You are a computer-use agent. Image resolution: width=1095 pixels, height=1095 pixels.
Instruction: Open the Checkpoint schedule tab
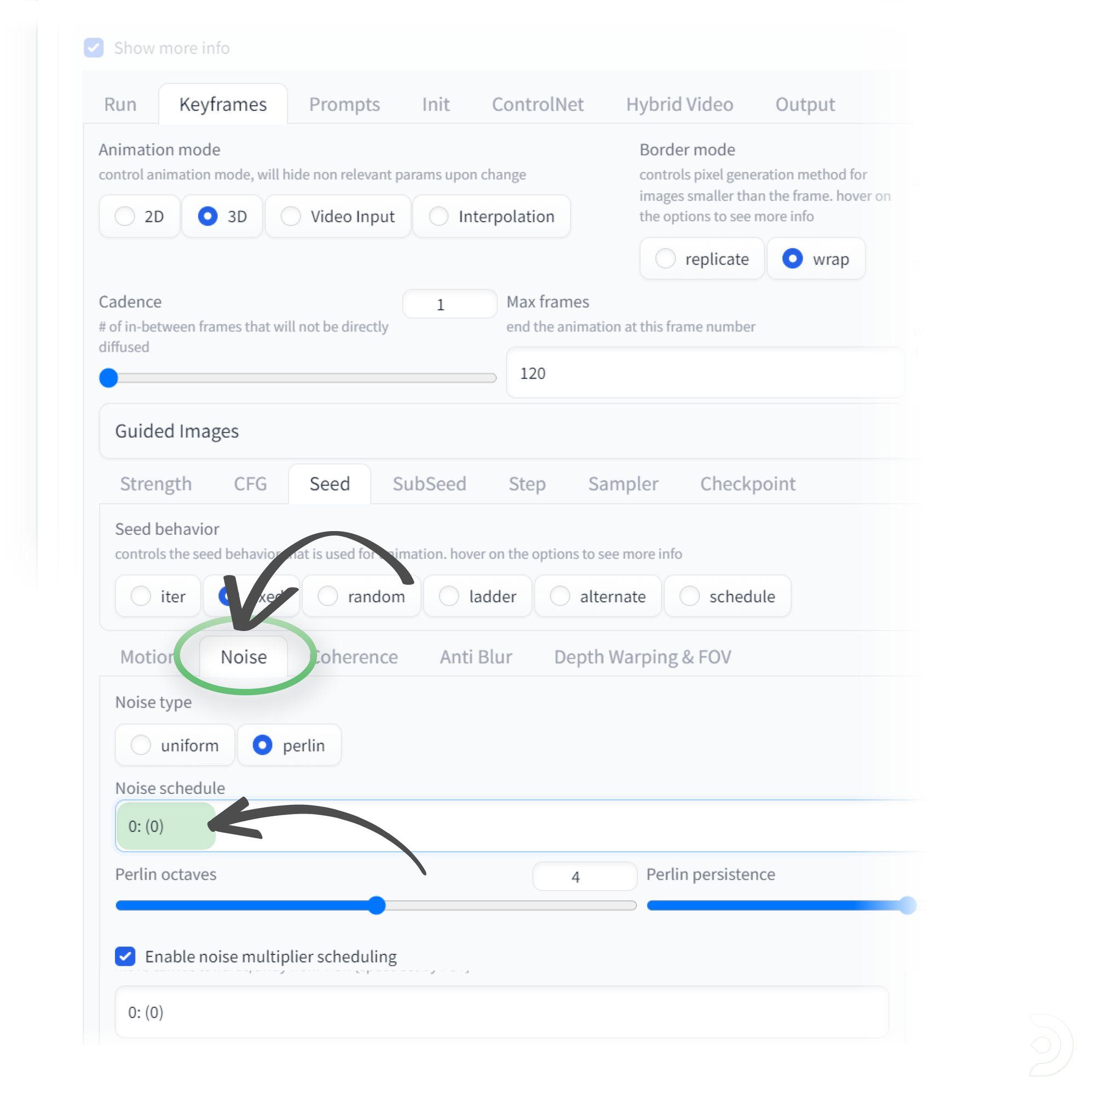(x=747, y=483)
